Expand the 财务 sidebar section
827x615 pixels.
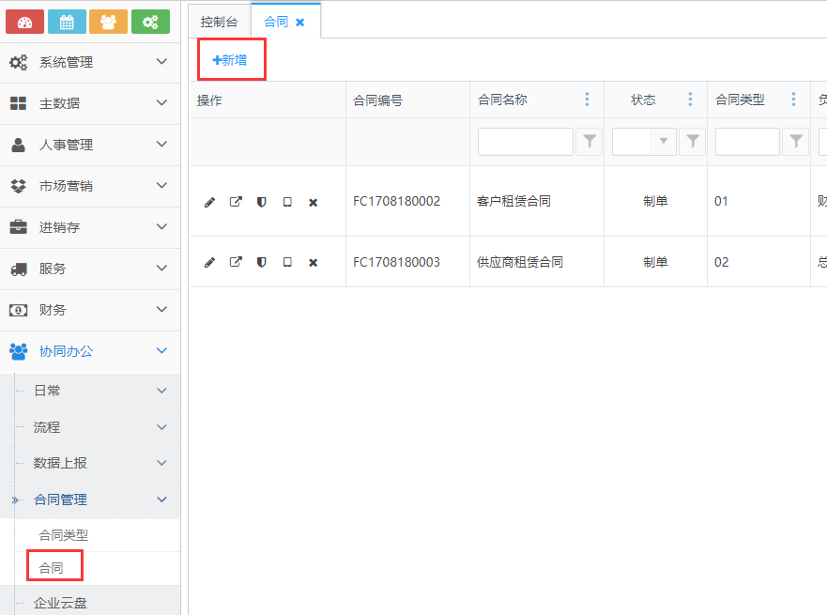(90, 310)
